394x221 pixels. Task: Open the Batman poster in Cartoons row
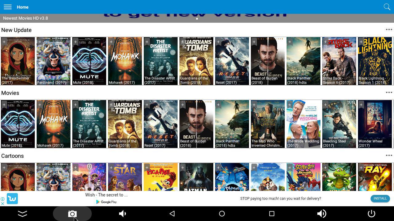196,177
